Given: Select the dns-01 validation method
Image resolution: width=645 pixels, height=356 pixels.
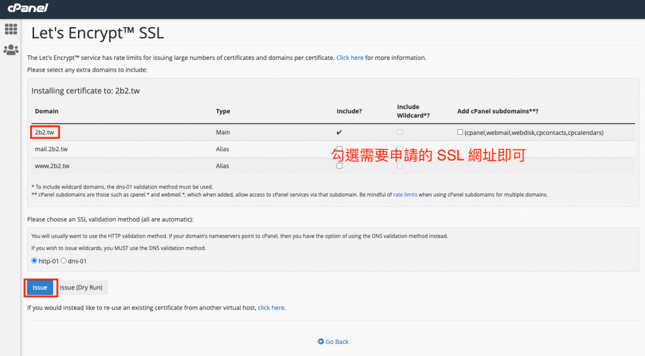Looking at the screenshot, I should 64,260.
